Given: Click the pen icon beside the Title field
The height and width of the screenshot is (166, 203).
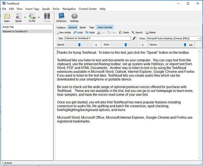Looking at the screenshot, I should point(134,39).
